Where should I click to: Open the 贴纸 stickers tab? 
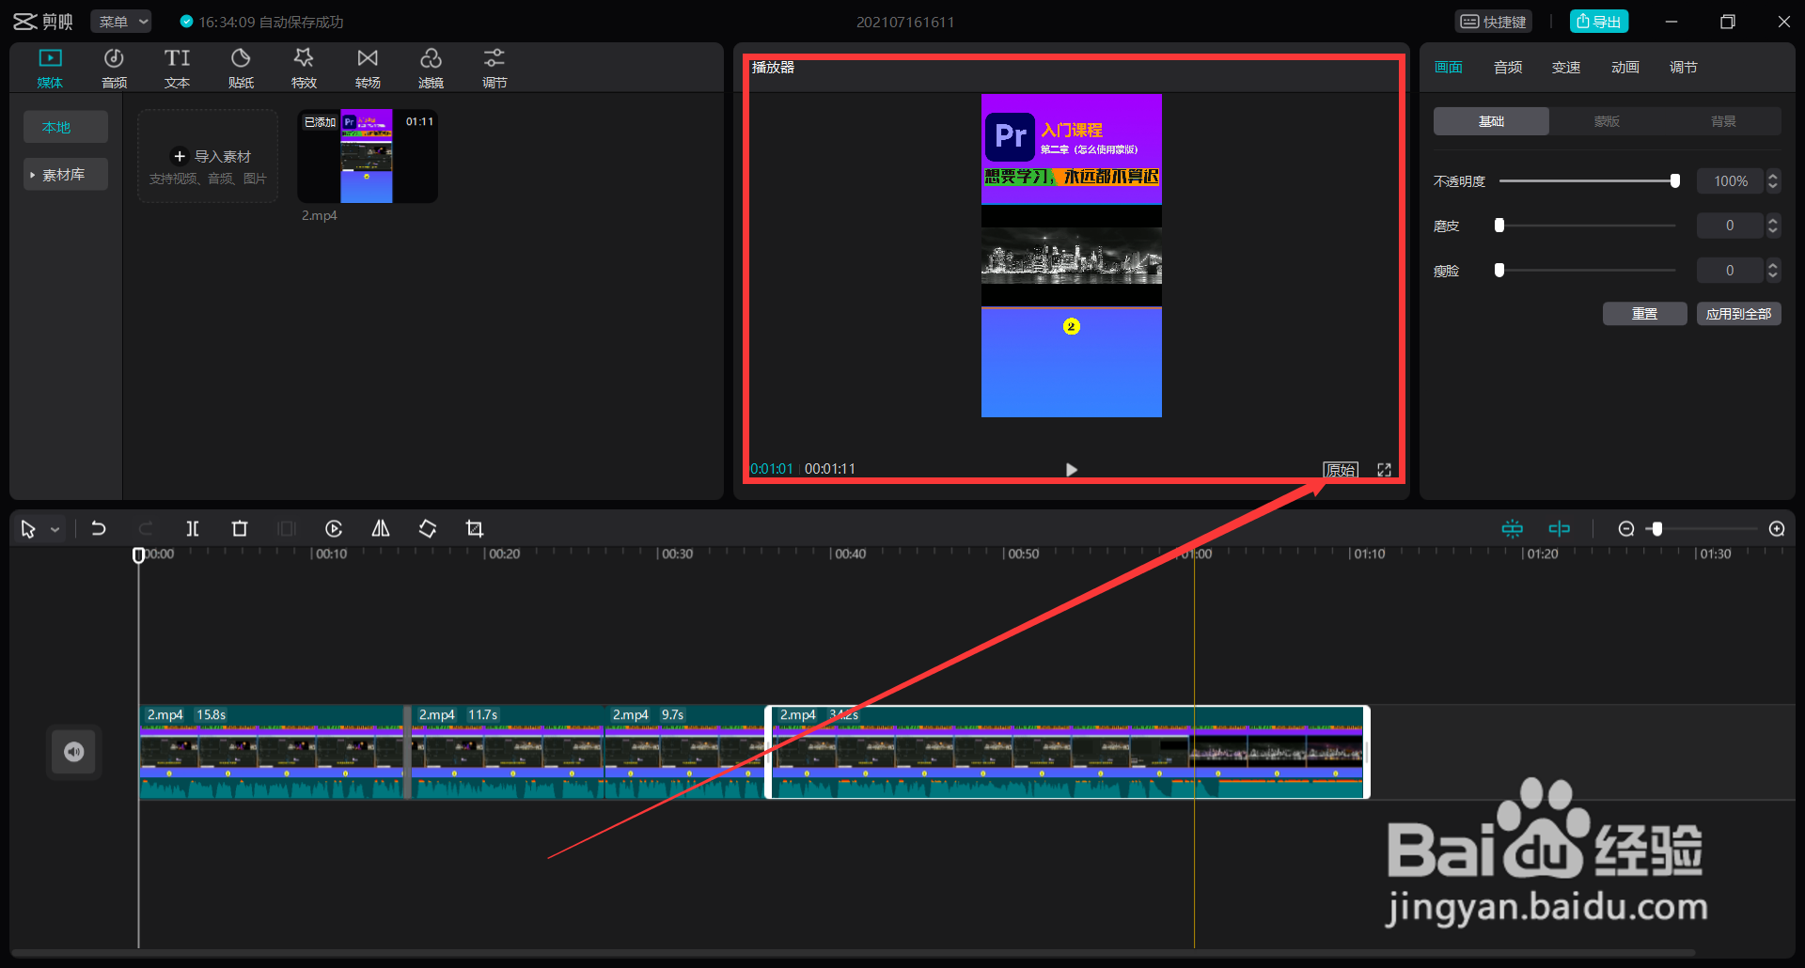click(x=241, y=69)
